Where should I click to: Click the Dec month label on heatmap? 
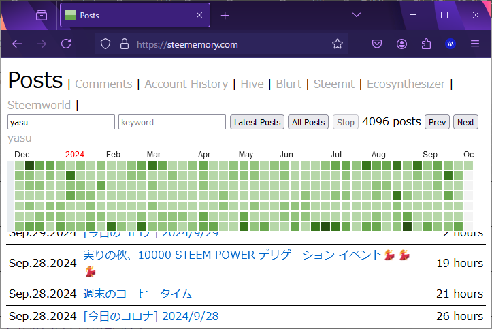click(x=22, y=155)
